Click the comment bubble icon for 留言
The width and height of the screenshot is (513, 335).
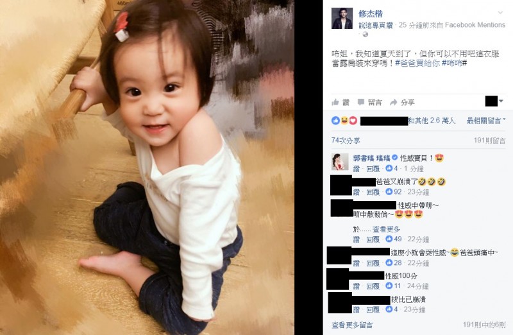[361, 102]
